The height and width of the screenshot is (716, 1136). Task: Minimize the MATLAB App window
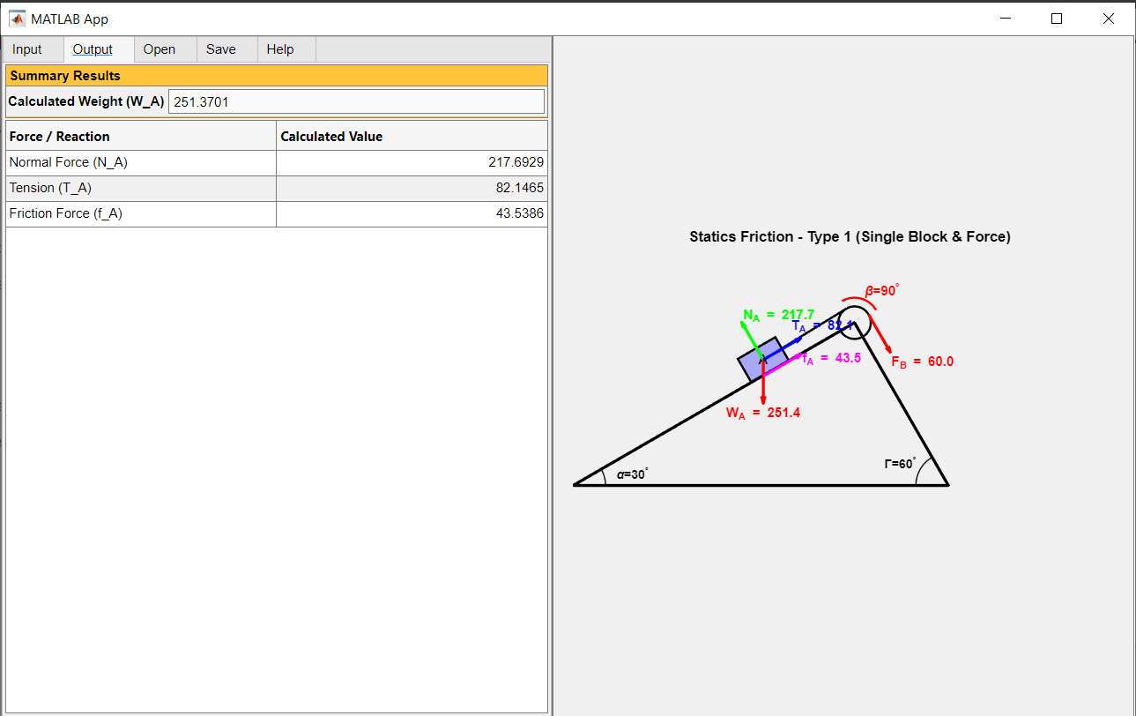[1006, 19]
